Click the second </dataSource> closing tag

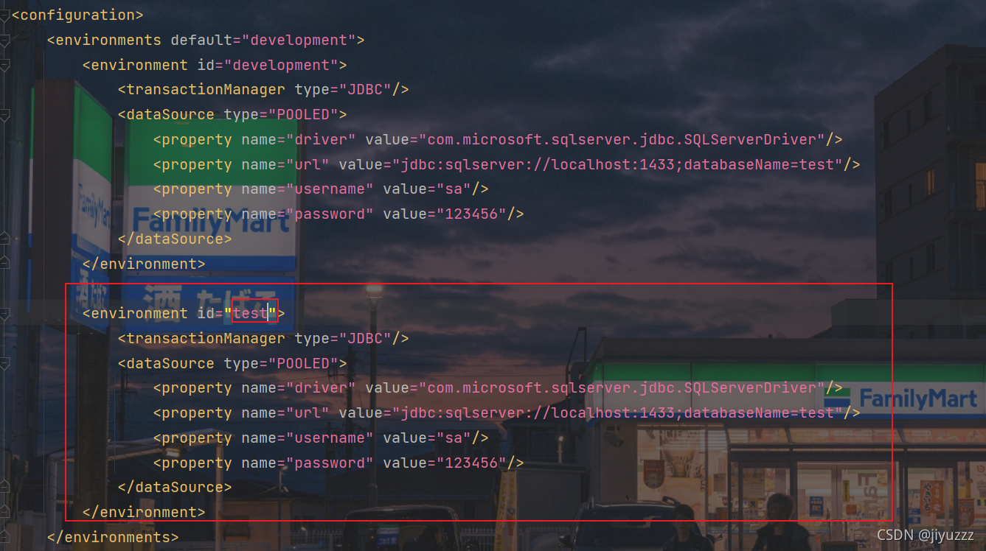(x=175, y=487)
